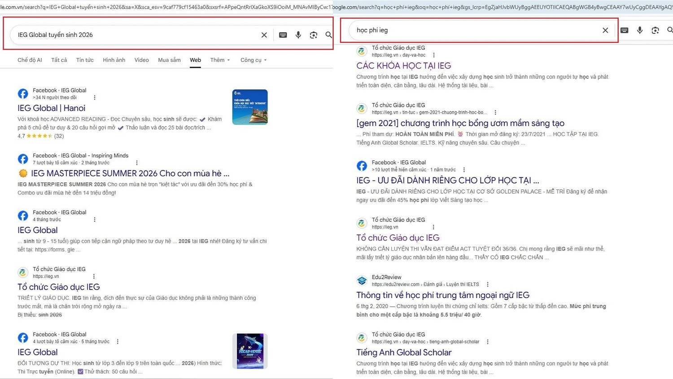The image size is (673, 379).
Task: Open options for '[gem 2021]' scholarship result
Action: 495,112
